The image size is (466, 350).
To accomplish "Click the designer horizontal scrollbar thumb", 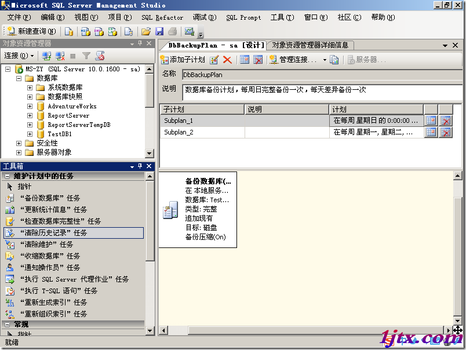I will (x=316, y=330).
